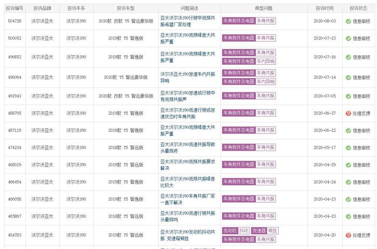Click the 投诉状态 column header
The height and width of the screenshot is (249, 377).
[x=359, y=8]
